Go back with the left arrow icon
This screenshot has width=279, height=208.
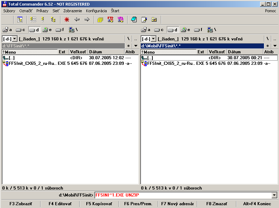tap(77, 20)
